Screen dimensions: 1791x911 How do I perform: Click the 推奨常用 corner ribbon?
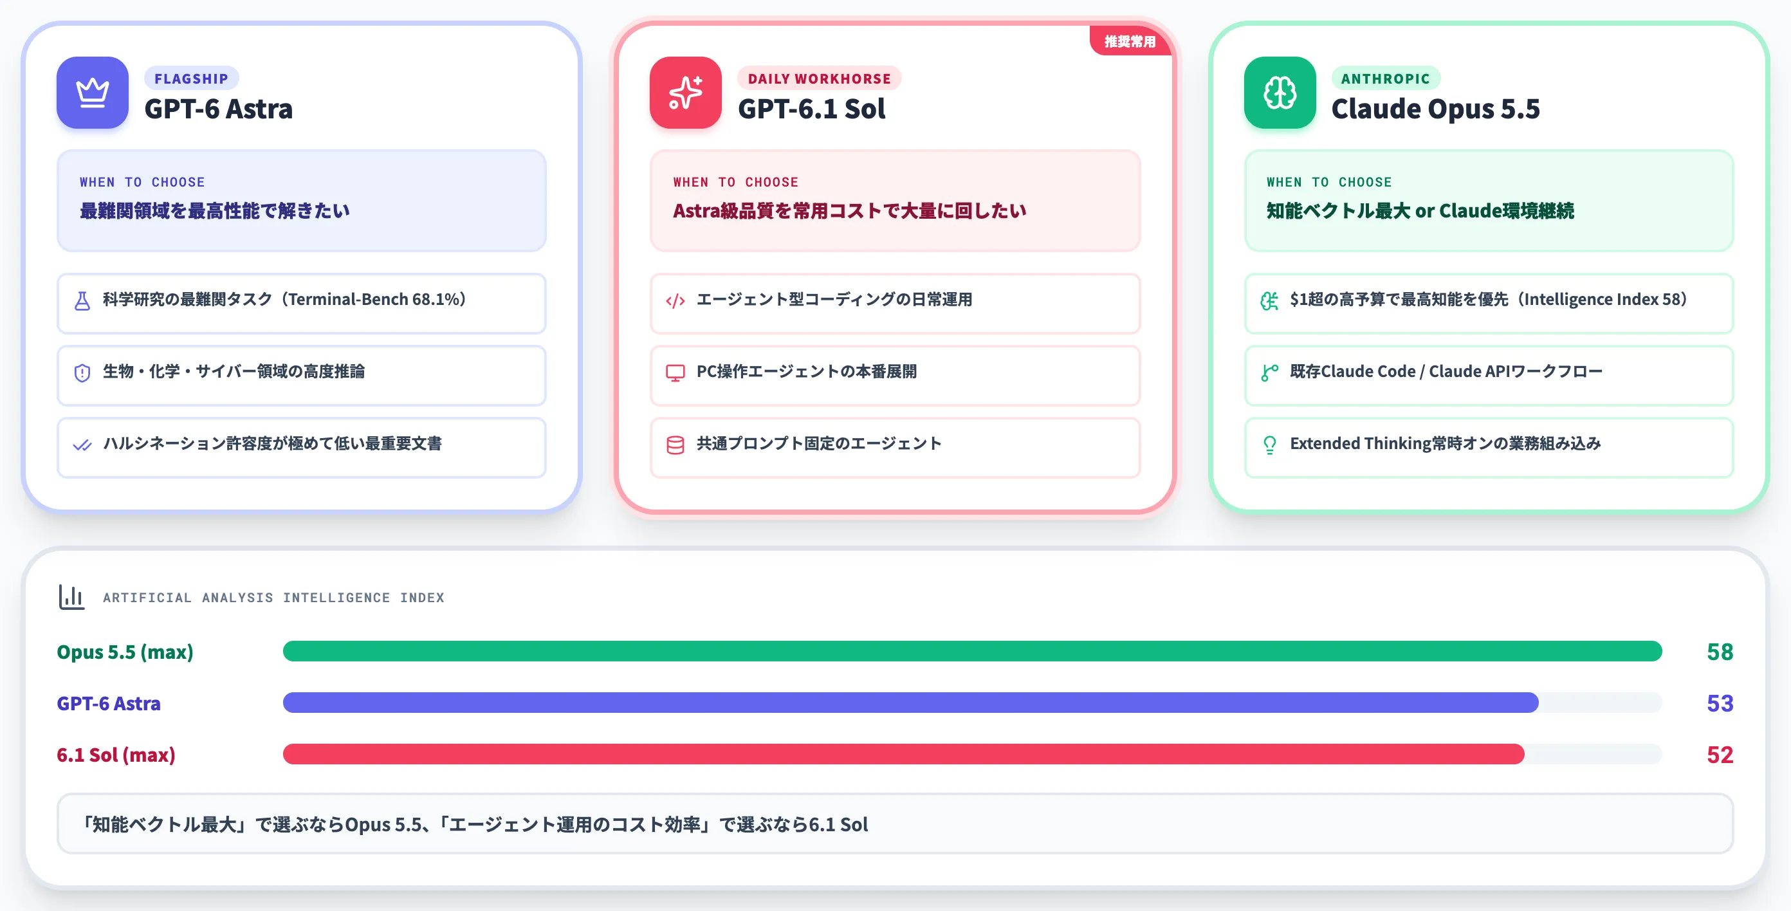1130,42
